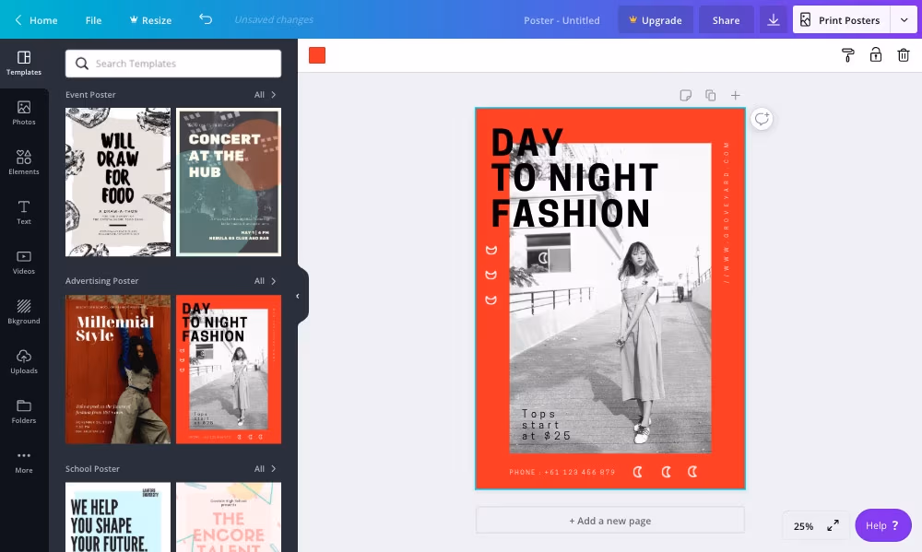Expand All Advertising Poster templates
922x552 pixels.
point(266,281)
